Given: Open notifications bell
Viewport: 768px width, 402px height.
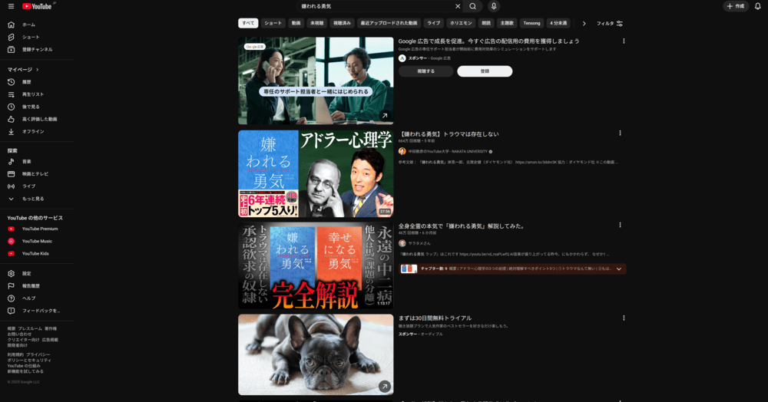Looking at the screenshot, I should (758, 6).
